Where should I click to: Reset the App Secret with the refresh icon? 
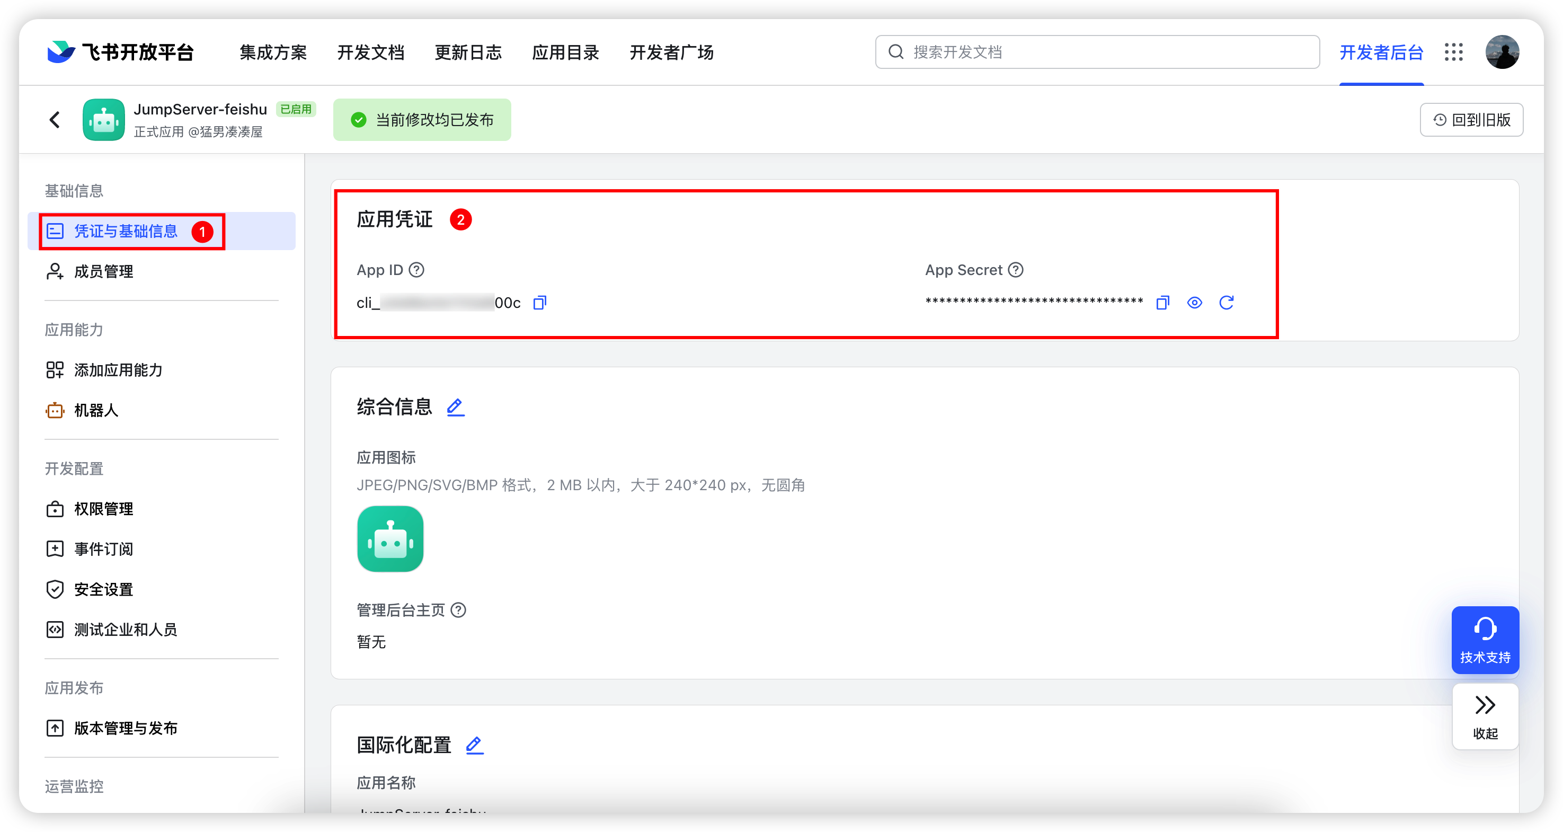1226,302
